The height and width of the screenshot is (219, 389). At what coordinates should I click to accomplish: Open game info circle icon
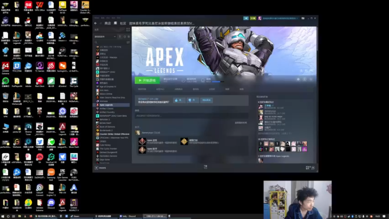pyautogui.click(x=304, y=79)
